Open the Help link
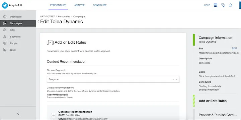Image resolution: width=241 pixels, height=120 pixels. pos(207,5)
